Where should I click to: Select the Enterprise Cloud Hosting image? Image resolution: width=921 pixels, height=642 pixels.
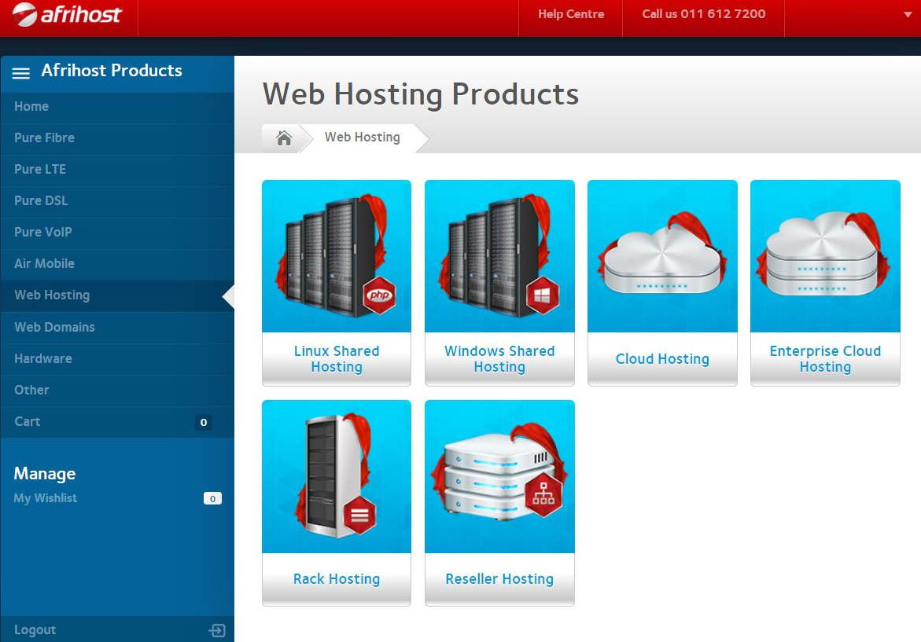click(825, 256)
